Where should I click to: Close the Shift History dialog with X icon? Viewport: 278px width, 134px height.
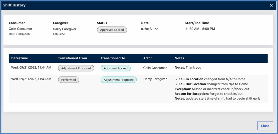click(271, 5)
